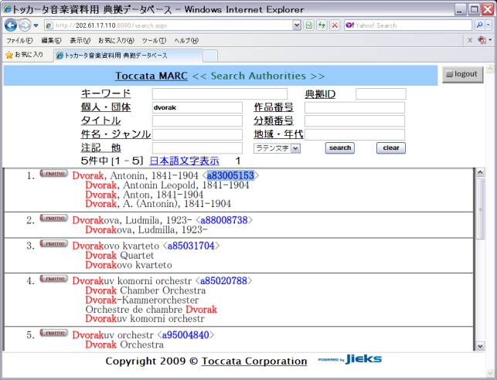Image resolution: width=497 pixels, height=380 pixels.
Task: Click in the 作品番号 input field
Action: [355, 107]
